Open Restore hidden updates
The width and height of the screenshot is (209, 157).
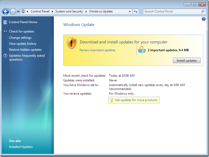pyautogui.click(x=25, y=50)
